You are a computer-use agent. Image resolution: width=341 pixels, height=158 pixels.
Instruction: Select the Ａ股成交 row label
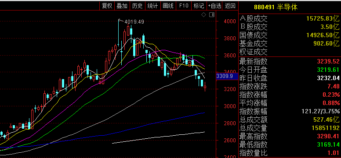point(254,19)
